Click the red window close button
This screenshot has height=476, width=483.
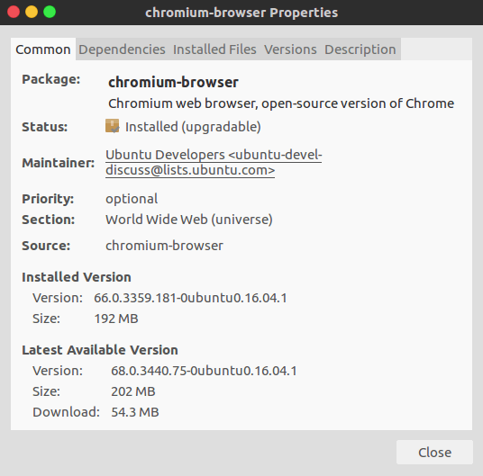(x=14, y=13)
